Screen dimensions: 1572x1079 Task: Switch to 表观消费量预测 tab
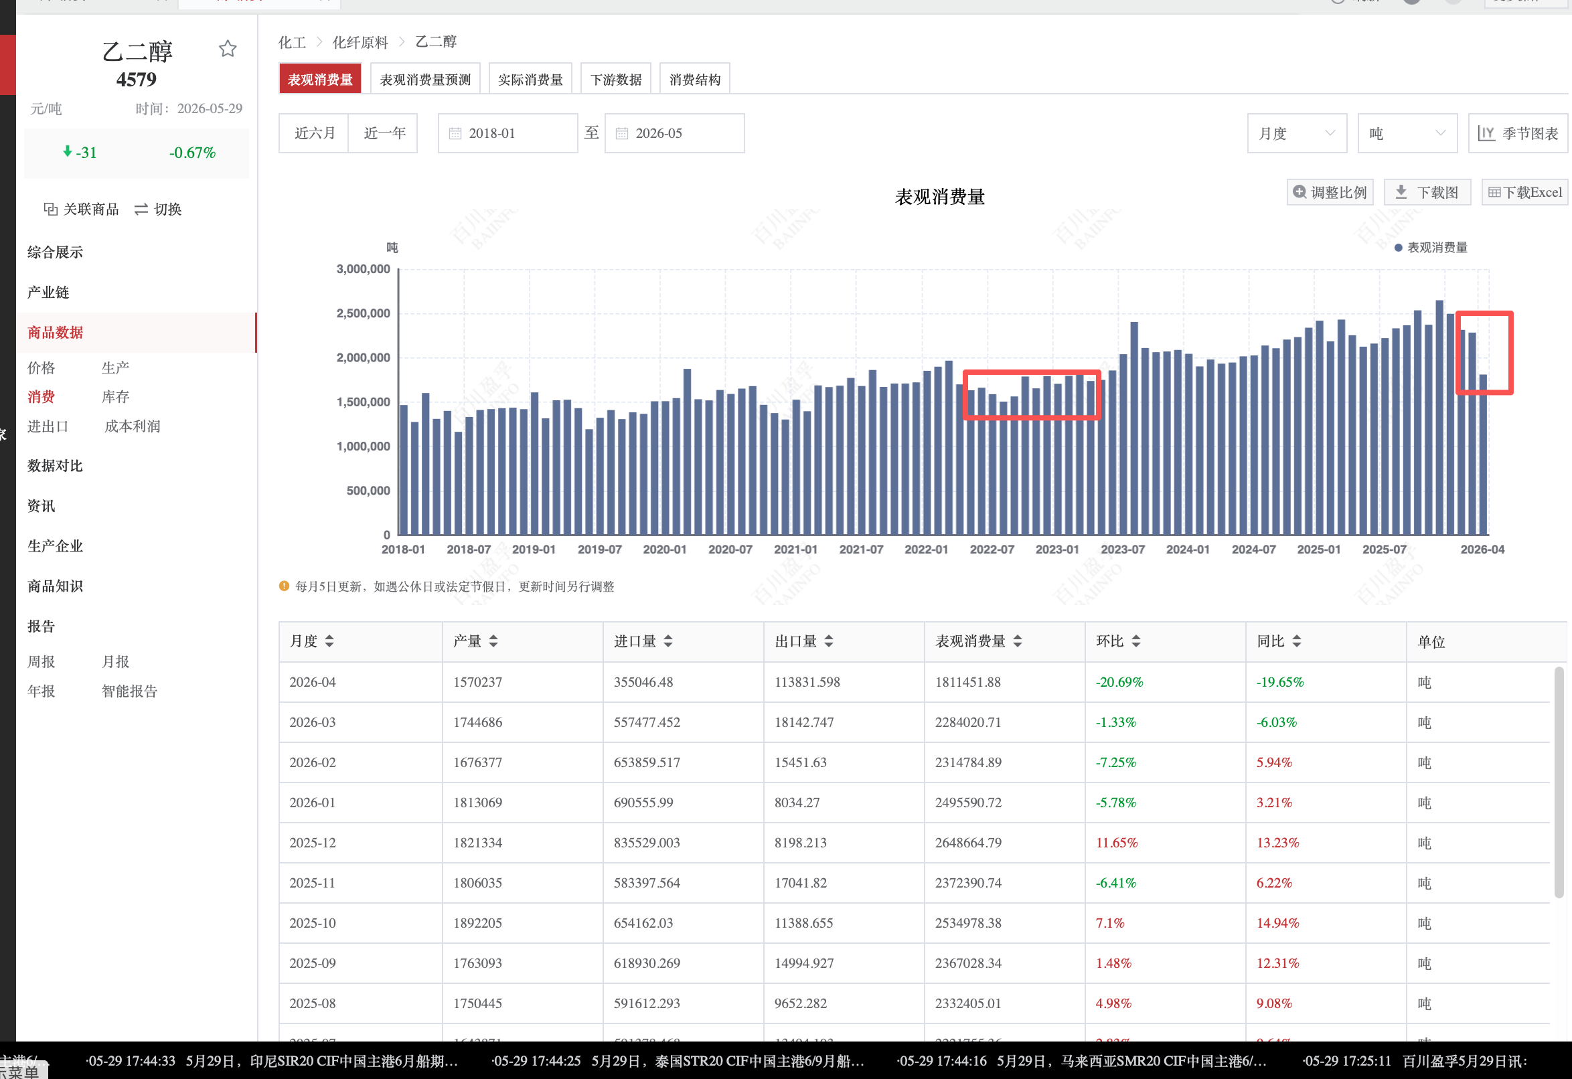pyautogui.click(x=424, y=79)
